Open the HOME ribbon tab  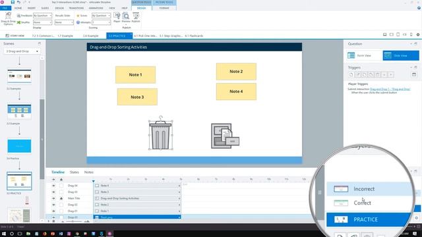tap(18, 8)
